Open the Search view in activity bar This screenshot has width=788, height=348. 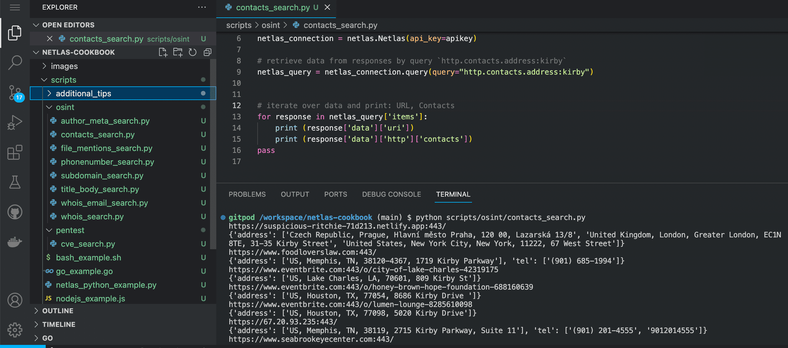coord(15,62)
